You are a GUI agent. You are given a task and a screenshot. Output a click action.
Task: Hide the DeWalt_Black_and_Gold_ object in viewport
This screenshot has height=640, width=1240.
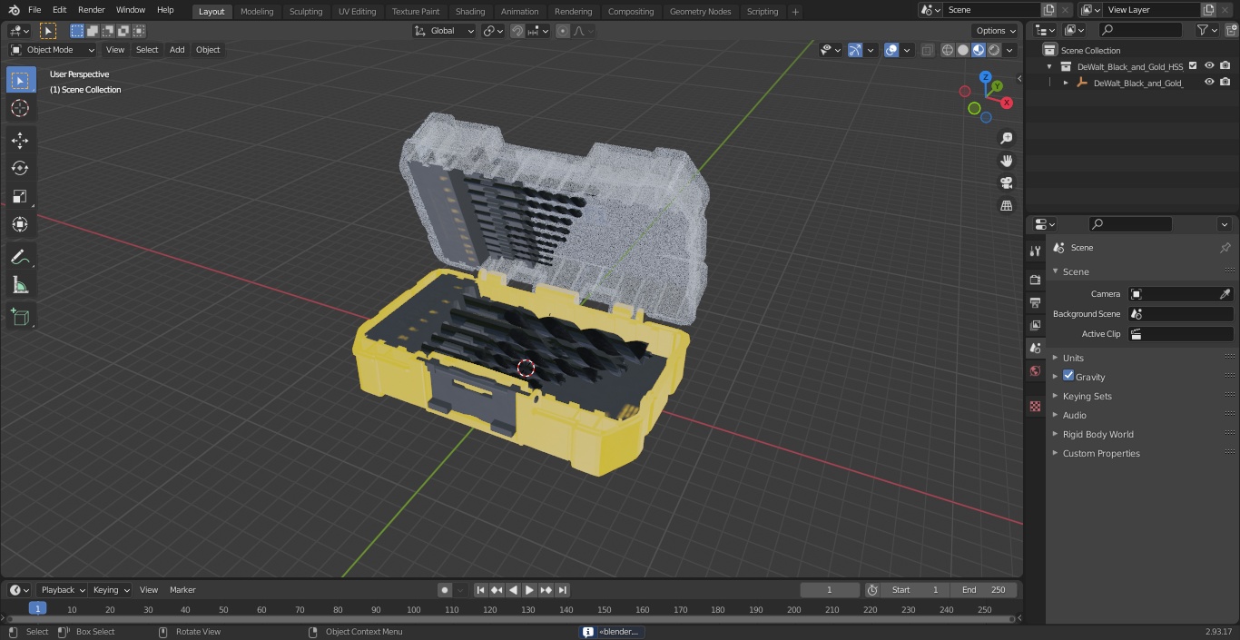pyautogui.click(x=1209, y=83)
